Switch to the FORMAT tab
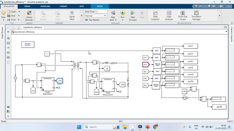The height and width of the screenshot is (131, 234). (64, 7)
